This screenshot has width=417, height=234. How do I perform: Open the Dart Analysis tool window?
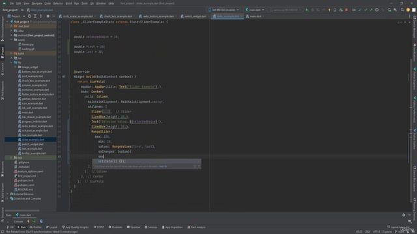[x=197, y=227]
